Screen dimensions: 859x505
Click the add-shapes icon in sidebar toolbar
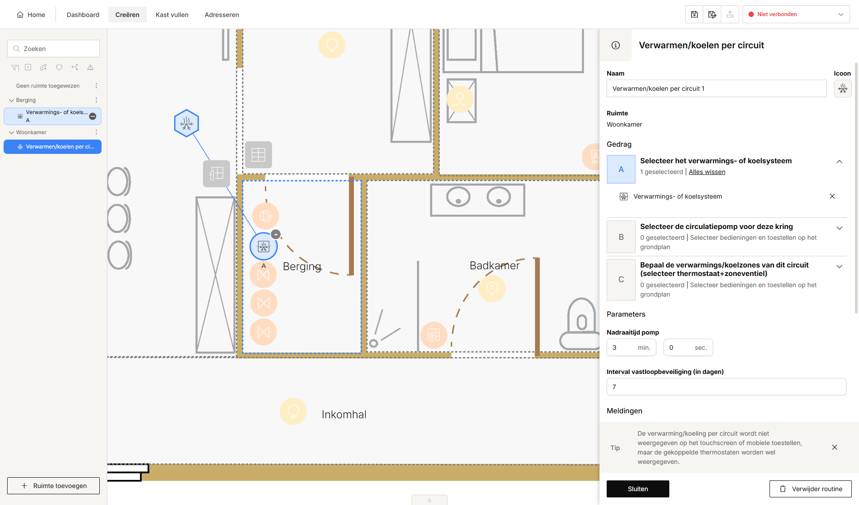click(x=43, y=68)
